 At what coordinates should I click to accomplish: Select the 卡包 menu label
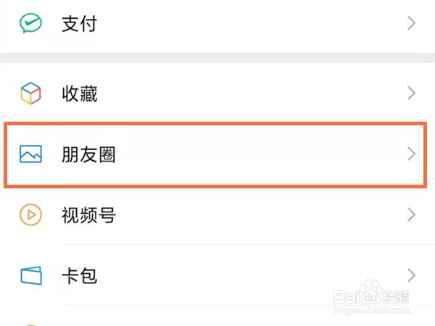(80, 276)
